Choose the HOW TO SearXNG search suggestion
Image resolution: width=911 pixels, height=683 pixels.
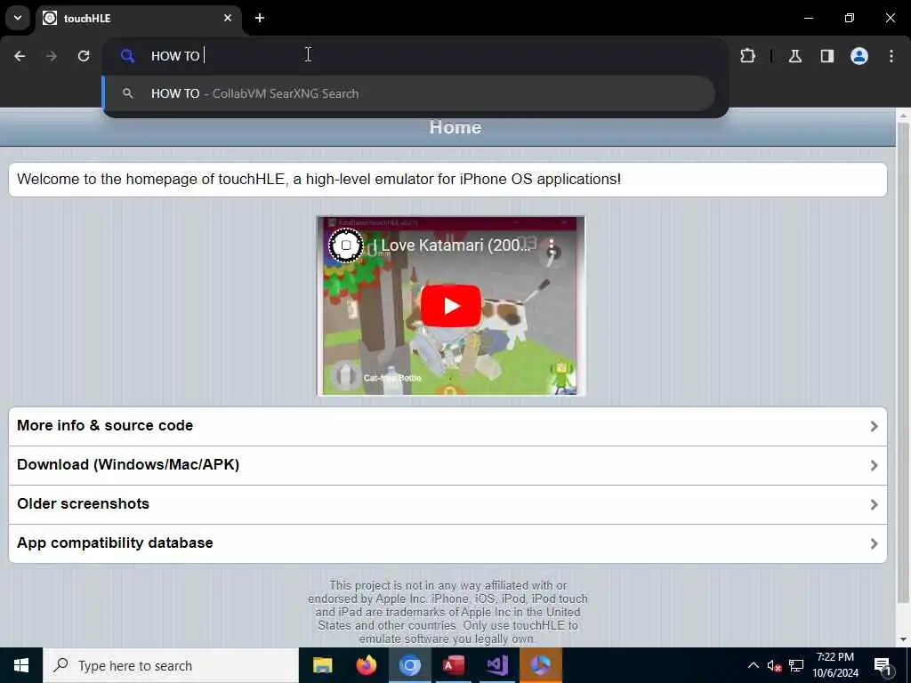click(409, 93)
